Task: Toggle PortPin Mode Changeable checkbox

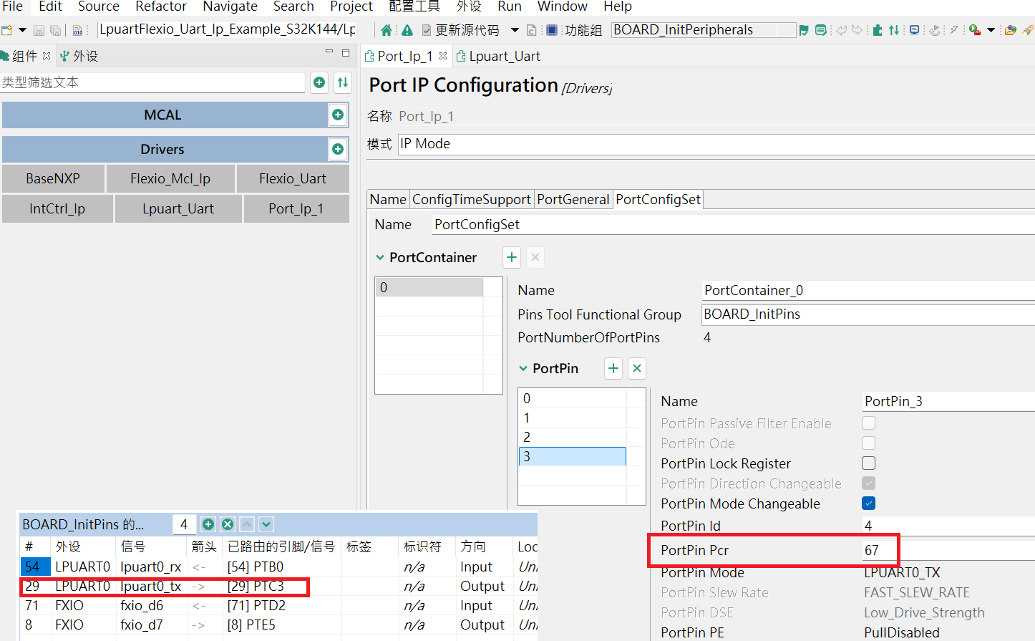Action: click(x=869, y=503)
